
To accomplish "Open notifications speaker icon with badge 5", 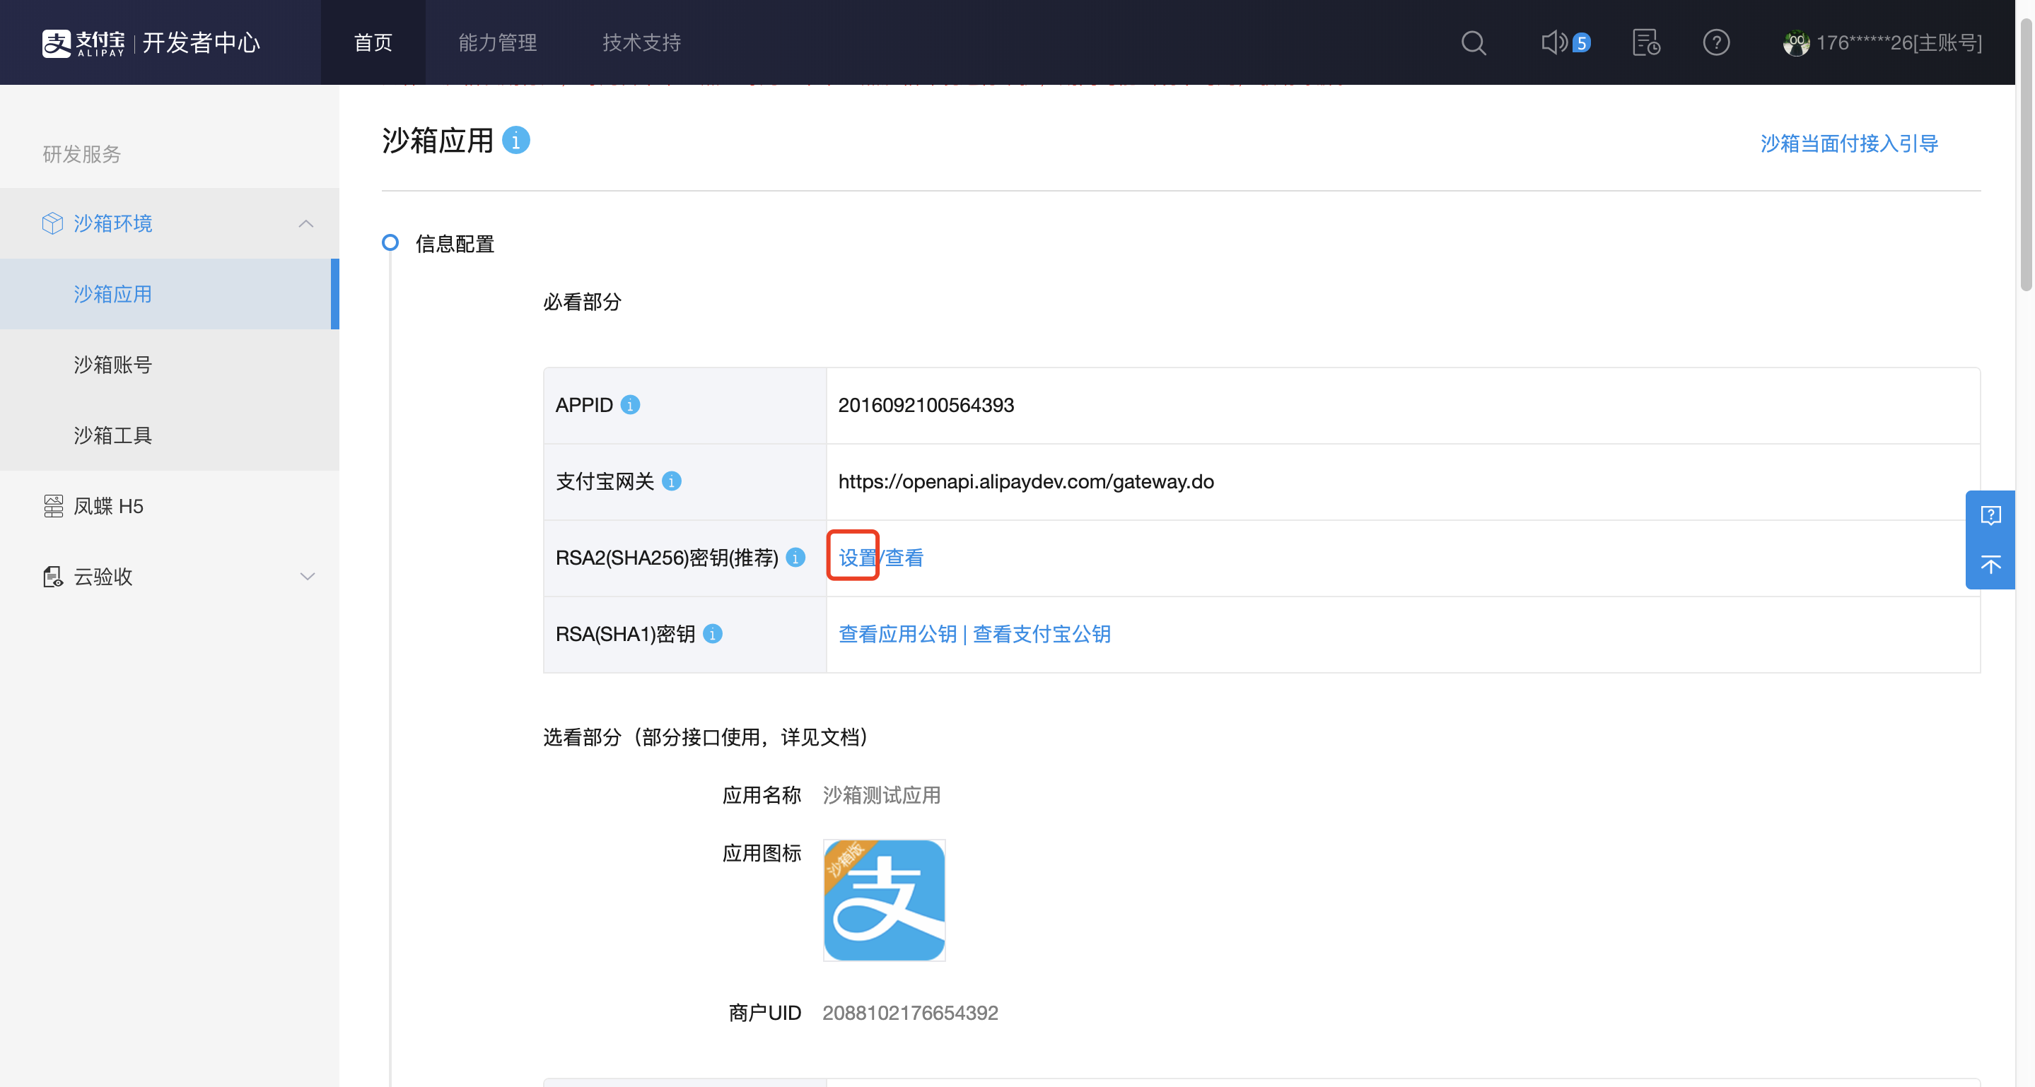I will point(1565,42).
